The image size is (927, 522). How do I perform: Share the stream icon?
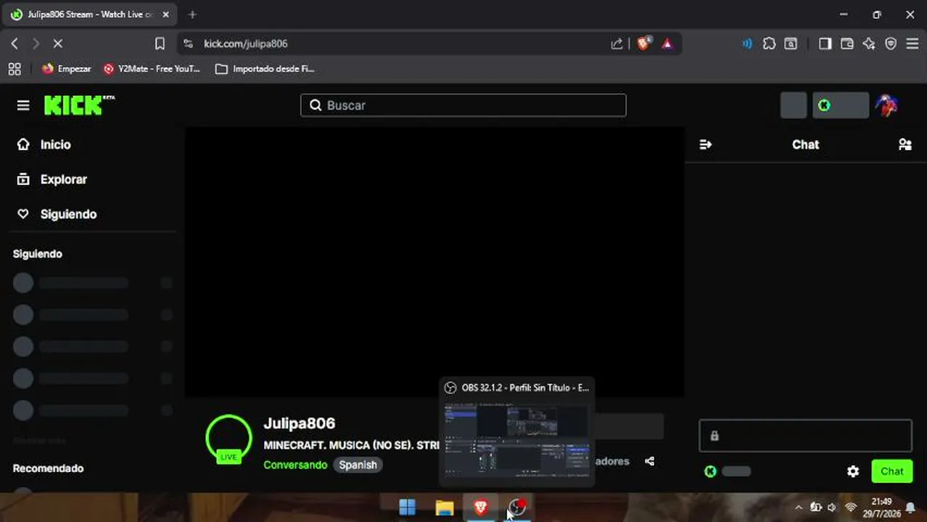pos(649,461)
